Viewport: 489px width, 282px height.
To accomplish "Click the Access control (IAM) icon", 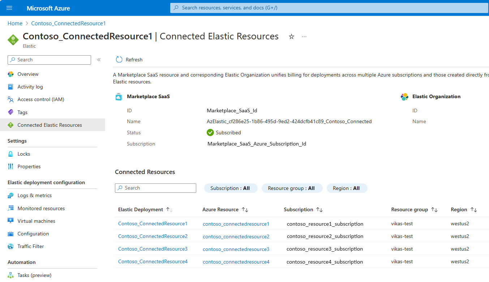I will [10, 99].
